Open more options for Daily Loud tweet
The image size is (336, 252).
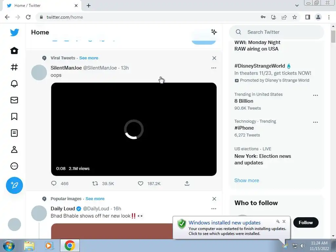(x=214, y=209)
